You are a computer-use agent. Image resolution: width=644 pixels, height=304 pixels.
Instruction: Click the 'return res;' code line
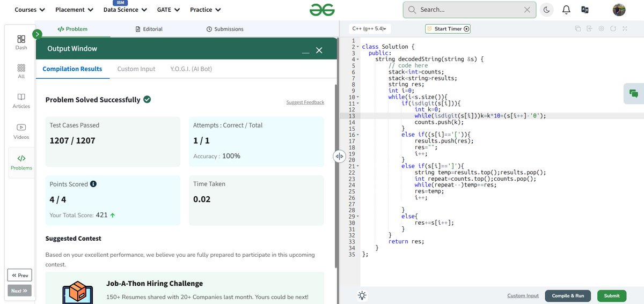pyautogui.click(x=406, y=241)
